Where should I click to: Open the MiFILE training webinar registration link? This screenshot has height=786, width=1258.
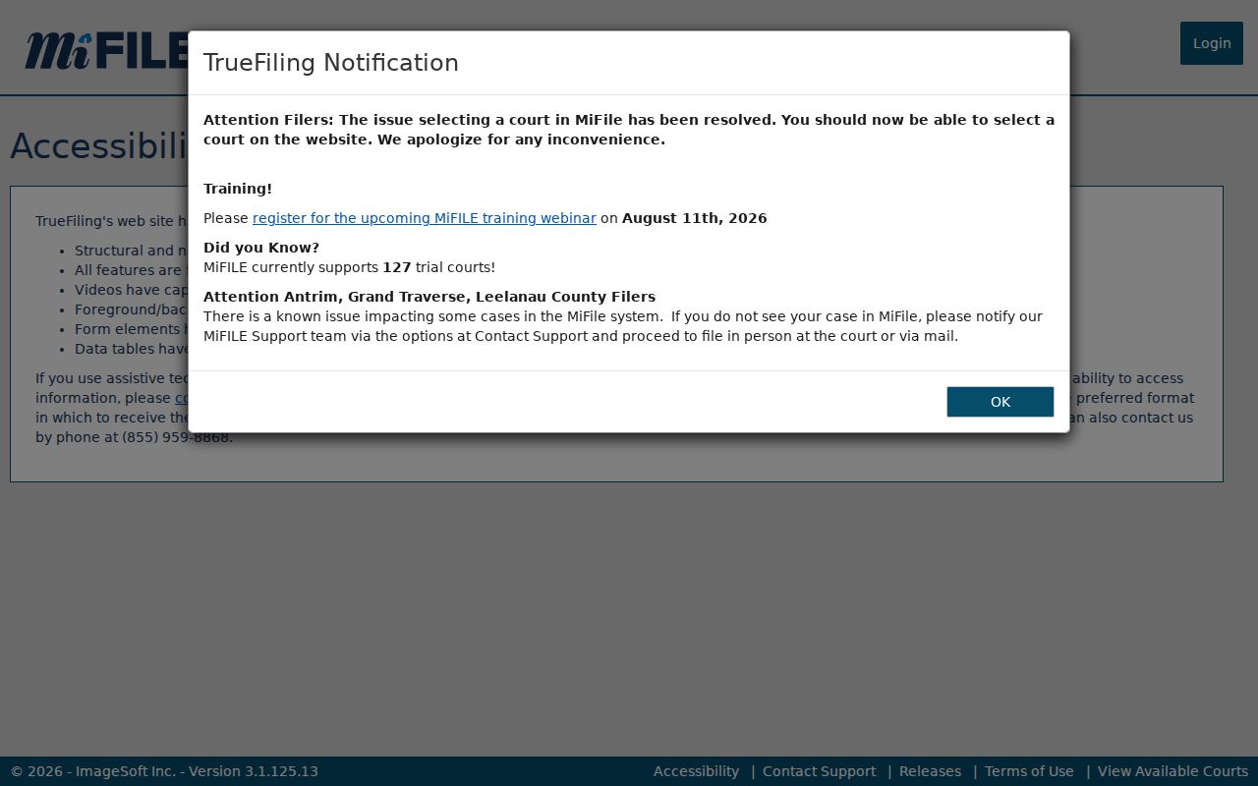click(x=424, y=218)
